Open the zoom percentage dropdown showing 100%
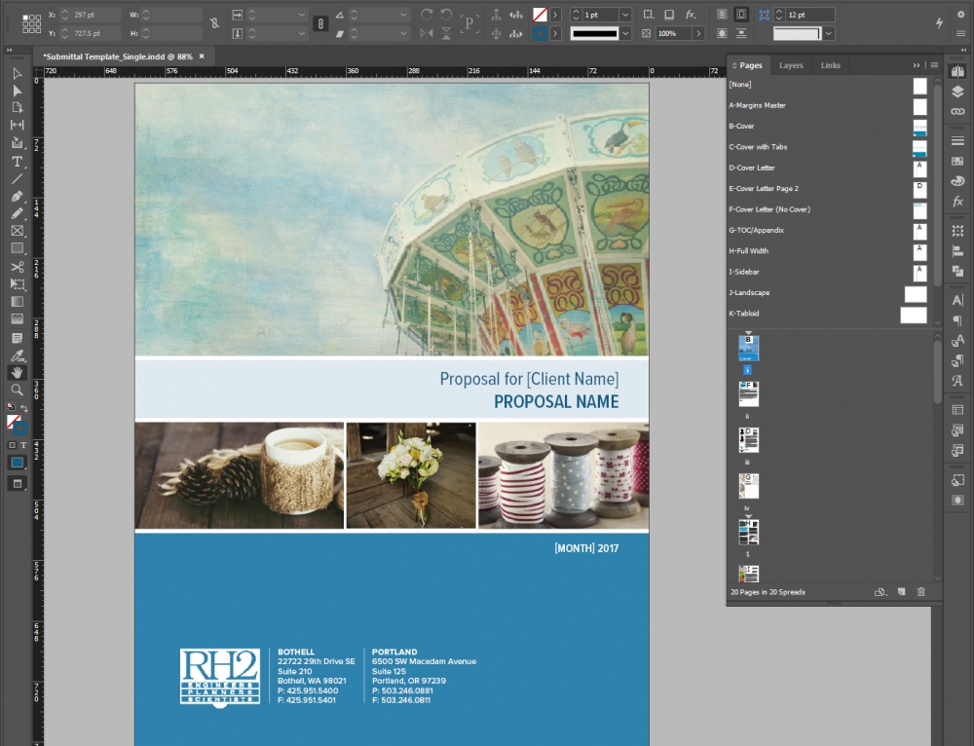The width and height of the screenshot is (974, 746). (700, 31)
